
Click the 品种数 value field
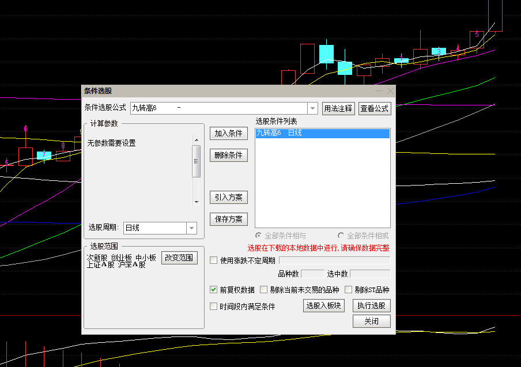click(x=313, y=274)
